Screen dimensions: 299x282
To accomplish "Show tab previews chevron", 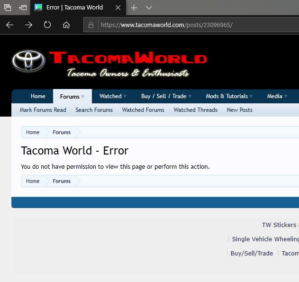I will 149,8.
